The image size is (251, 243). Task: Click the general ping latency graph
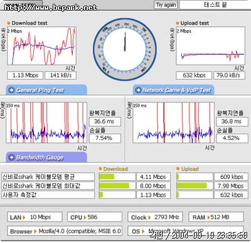tap(46, 122)
